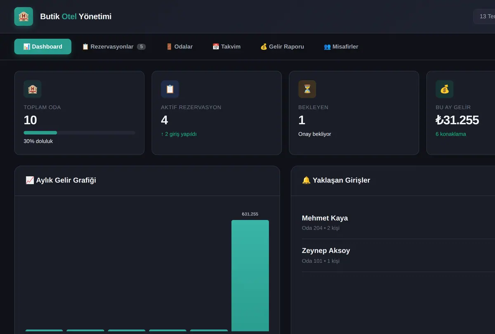495x334 pixels.
Task: Click the Butik Otel Yönetimi title
Action: [x=76, y=16]
